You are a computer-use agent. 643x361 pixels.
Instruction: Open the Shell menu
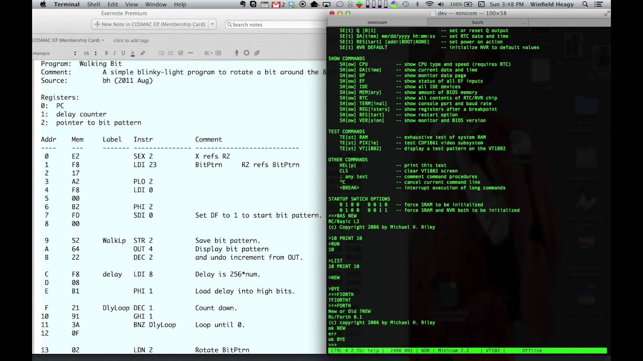coord(93,5)
